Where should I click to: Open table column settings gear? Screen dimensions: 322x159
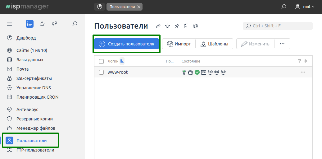tap(305, 61)
